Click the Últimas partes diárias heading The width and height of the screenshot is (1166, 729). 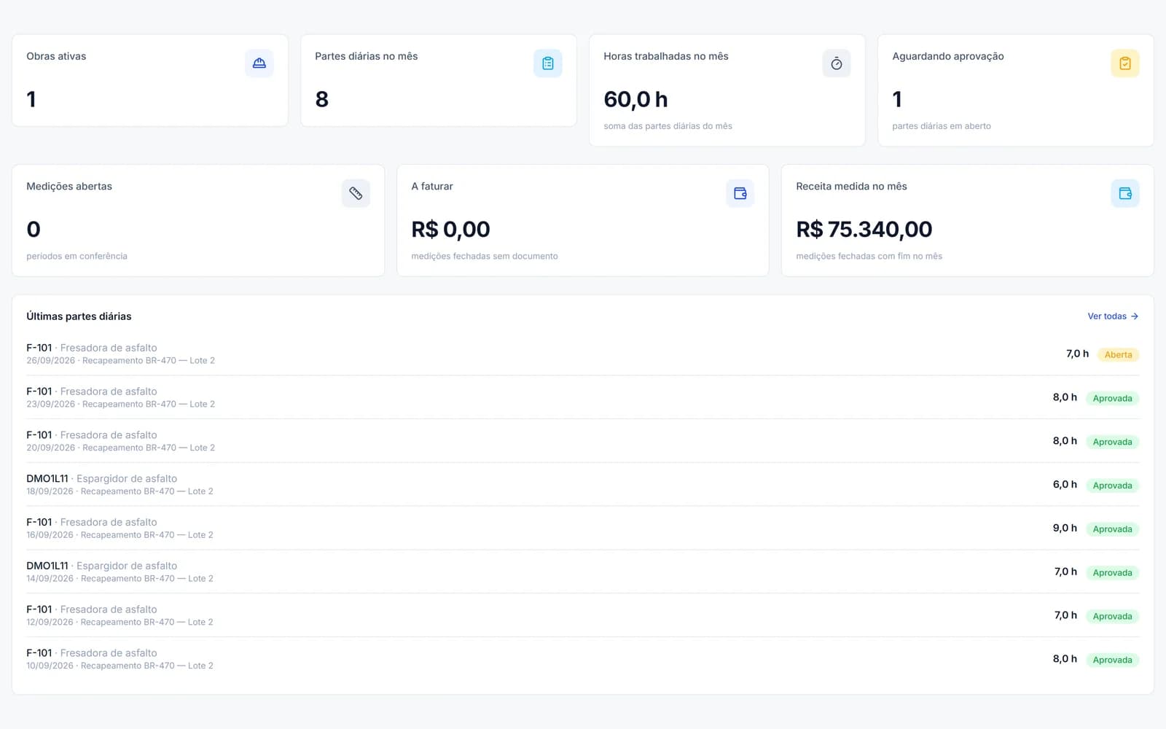coord(79,316)
